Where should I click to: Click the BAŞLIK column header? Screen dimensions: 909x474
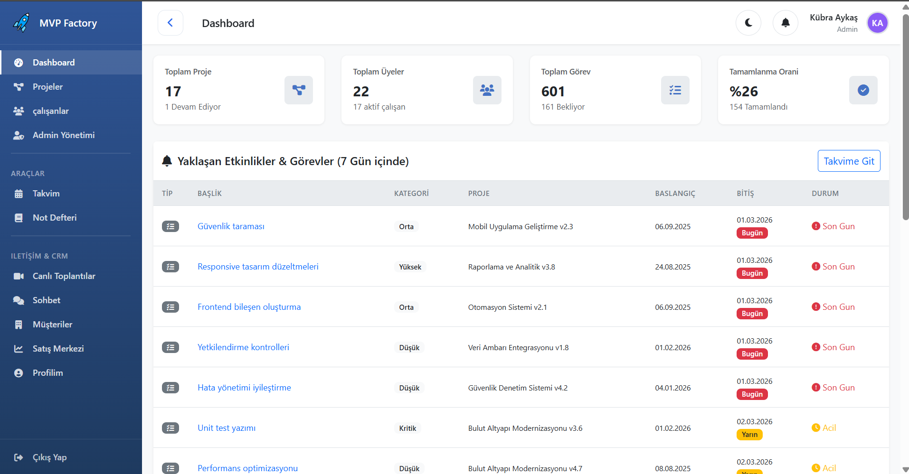click(x=209, y=194)
